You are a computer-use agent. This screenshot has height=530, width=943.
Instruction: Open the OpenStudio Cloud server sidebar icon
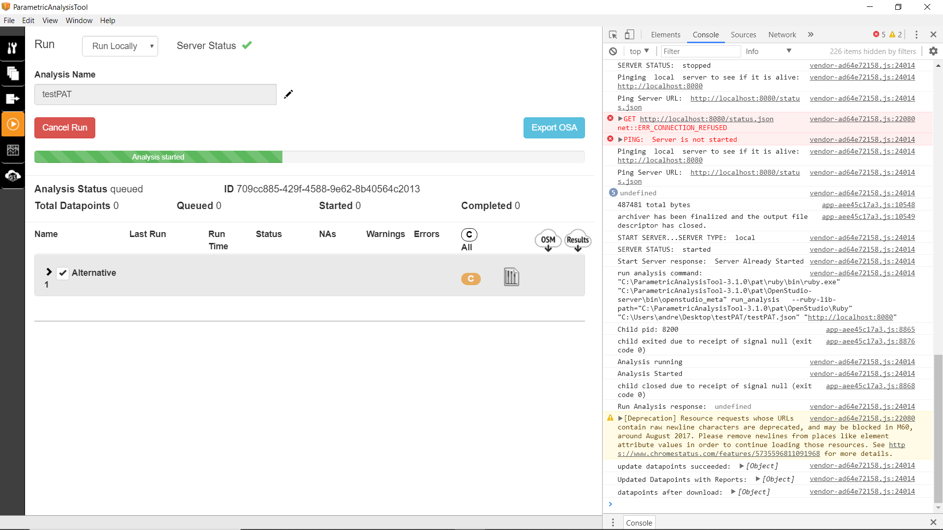13,176
